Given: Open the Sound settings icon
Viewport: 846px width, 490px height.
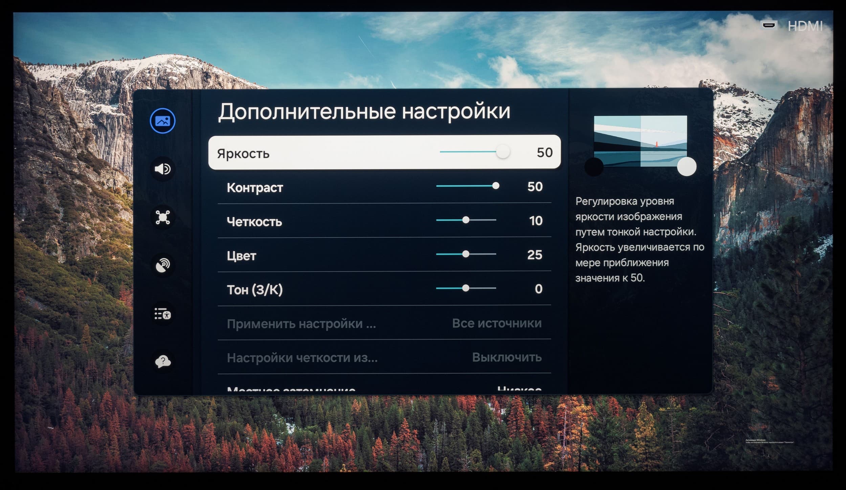Looking at the screenshot, I should (x=162, y=169).
